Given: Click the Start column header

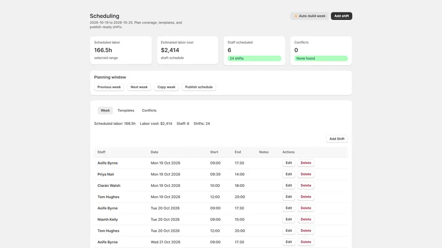Looking at the screenshot, I should click(214, 152).
